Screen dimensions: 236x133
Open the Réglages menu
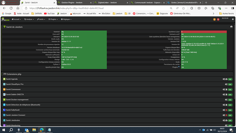(66, 19)
